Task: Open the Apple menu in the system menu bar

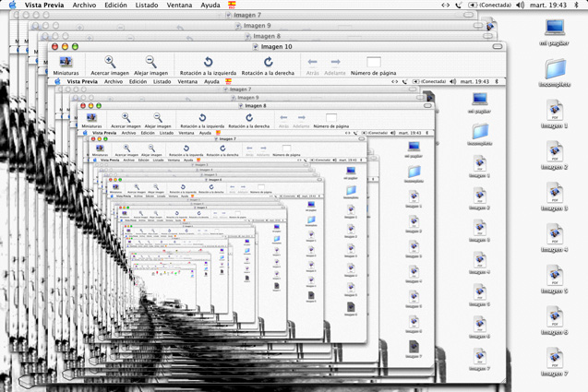Action: pos(13,5)
